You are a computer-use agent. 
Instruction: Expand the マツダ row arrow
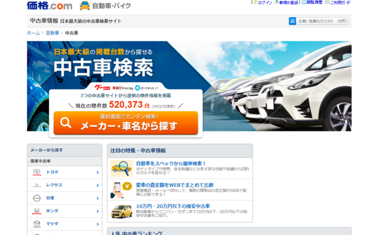point(98,224)
